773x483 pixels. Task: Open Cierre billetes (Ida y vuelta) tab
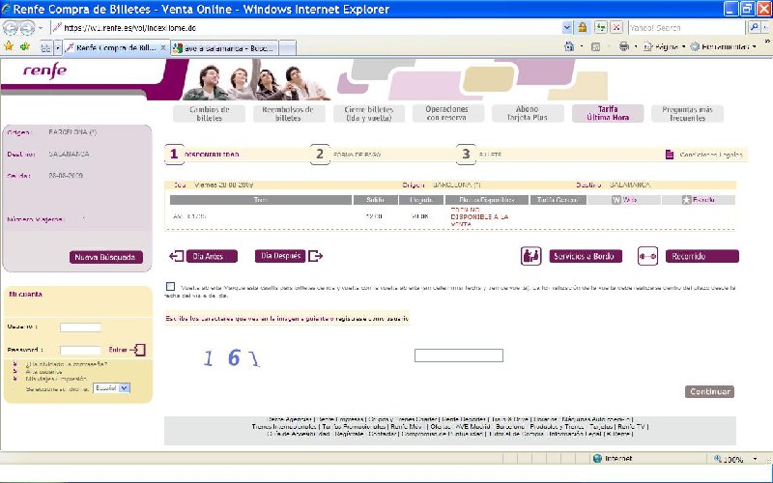click(x=369, y=113)
